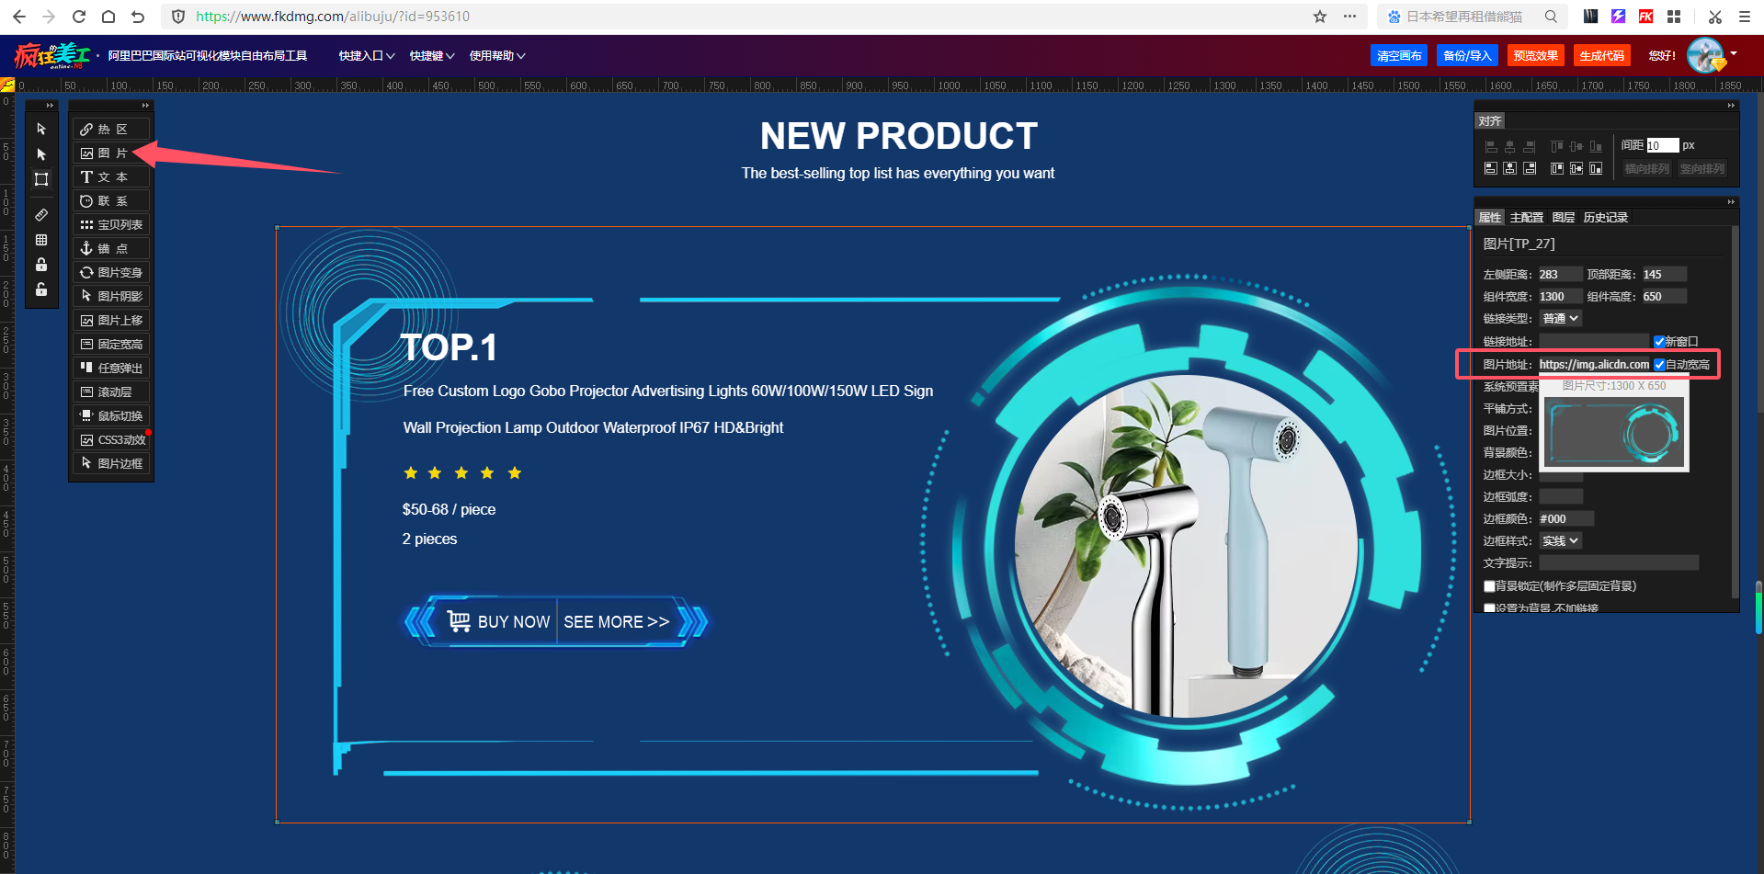Add a 图片 image component

(111, 153)
